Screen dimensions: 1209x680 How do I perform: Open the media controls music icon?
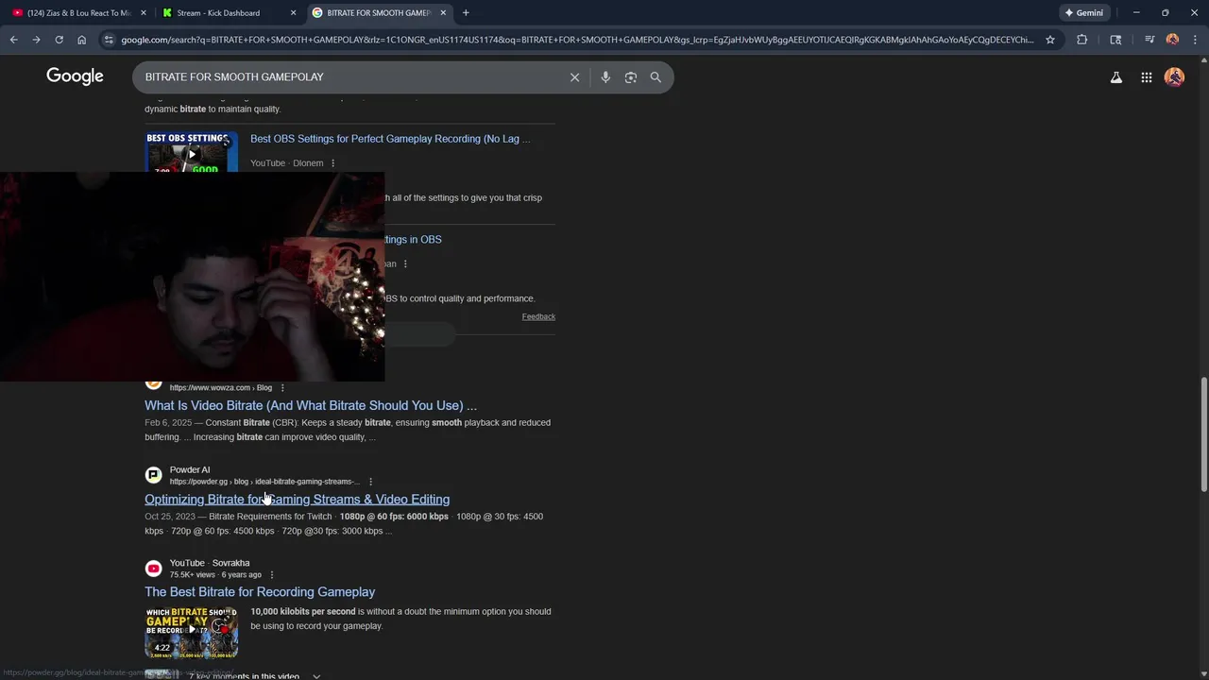1149,40
